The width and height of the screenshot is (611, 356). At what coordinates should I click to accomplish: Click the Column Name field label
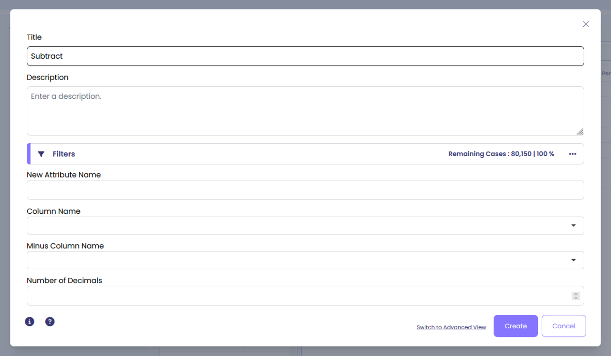53,211
